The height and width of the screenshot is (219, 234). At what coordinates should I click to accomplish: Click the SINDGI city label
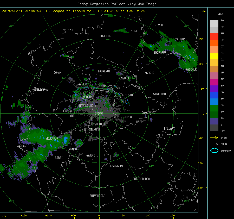pyautogui.click(x=132, y=31)
